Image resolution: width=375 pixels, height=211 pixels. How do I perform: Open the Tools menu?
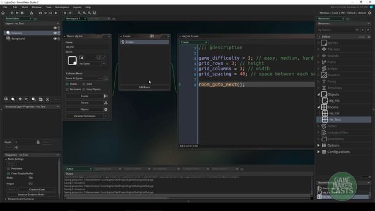tap(48, 7)
